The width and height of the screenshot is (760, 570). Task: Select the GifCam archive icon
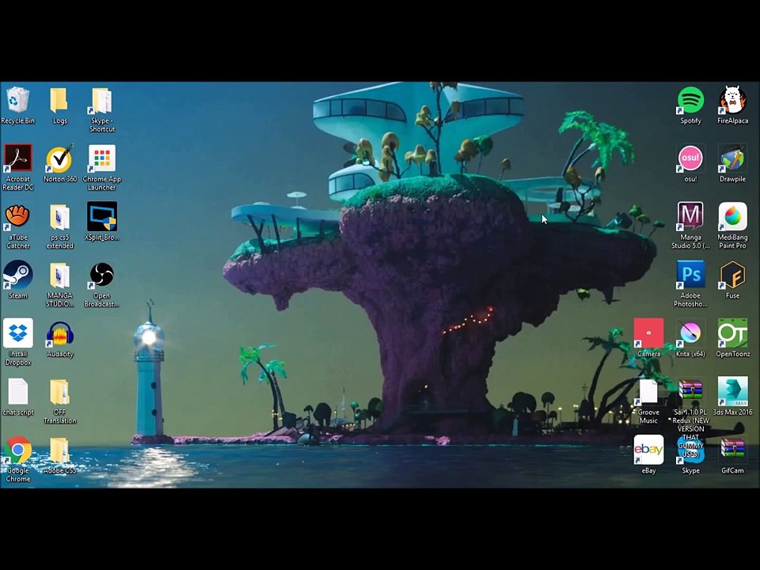pyautogui.click(x=732, y=450)
